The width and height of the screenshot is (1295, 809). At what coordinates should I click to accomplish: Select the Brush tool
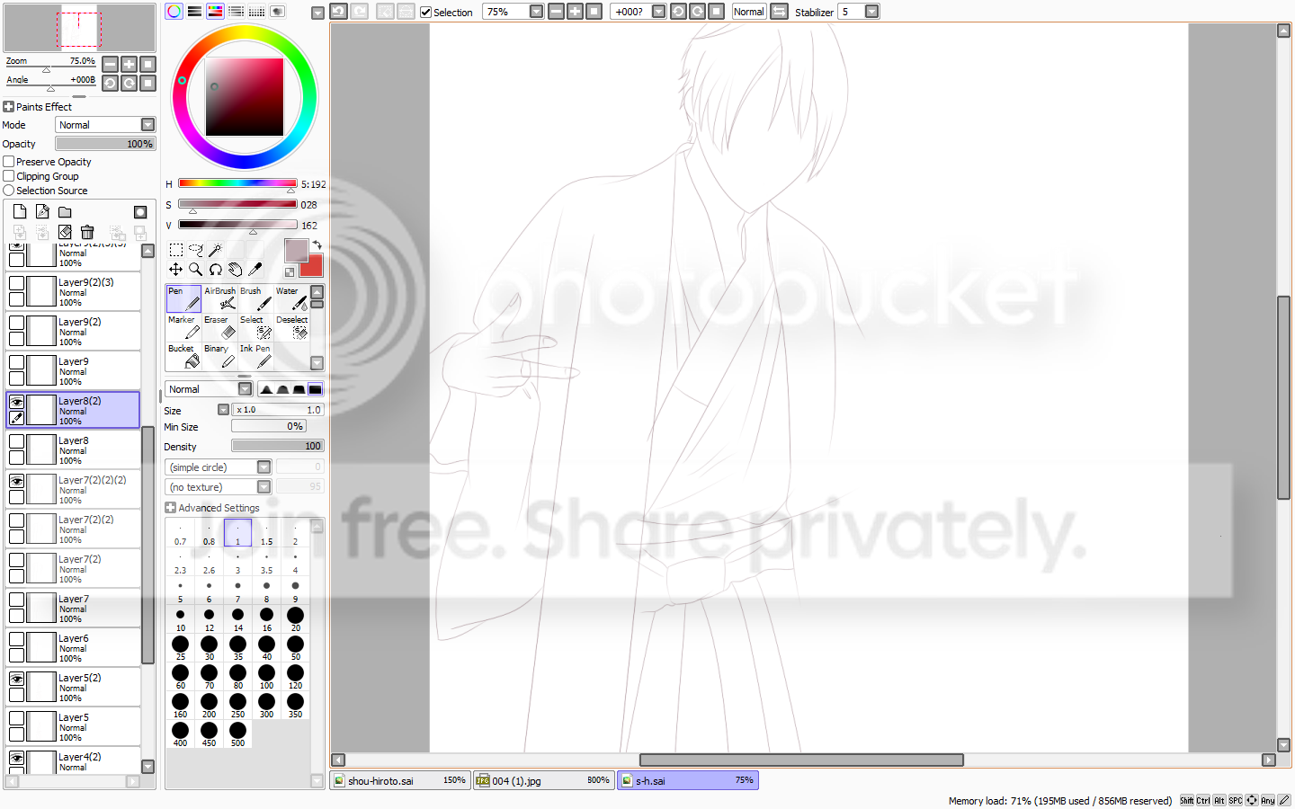255,298
